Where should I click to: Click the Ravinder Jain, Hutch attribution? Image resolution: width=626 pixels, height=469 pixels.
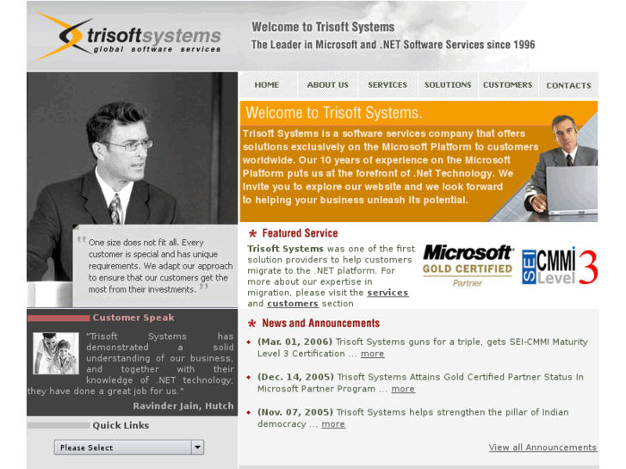(183, 406)
